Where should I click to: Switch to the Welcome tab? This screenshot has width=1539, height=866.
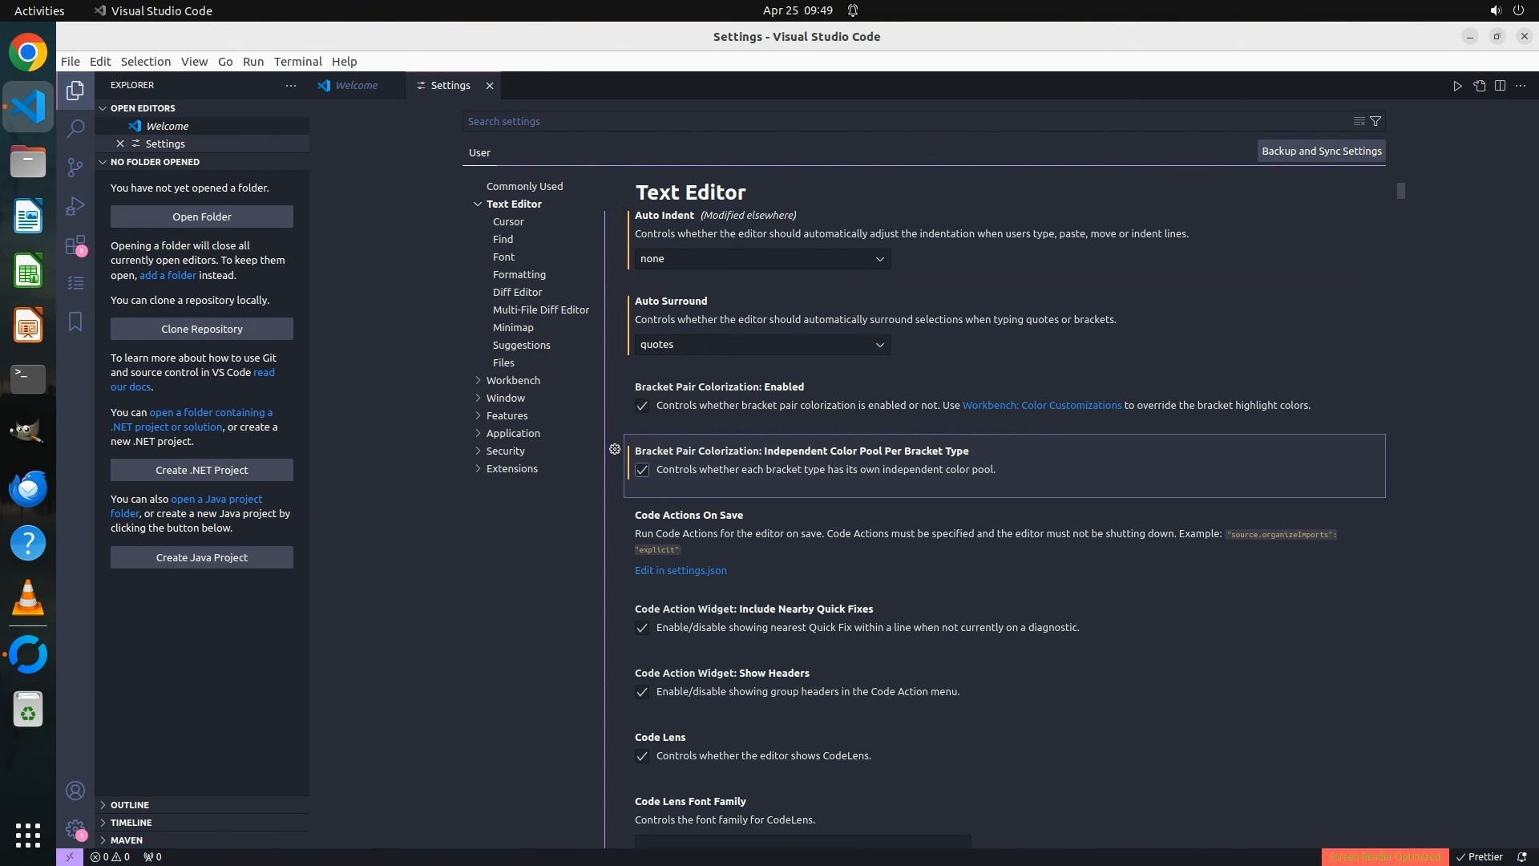coord(356,86)
